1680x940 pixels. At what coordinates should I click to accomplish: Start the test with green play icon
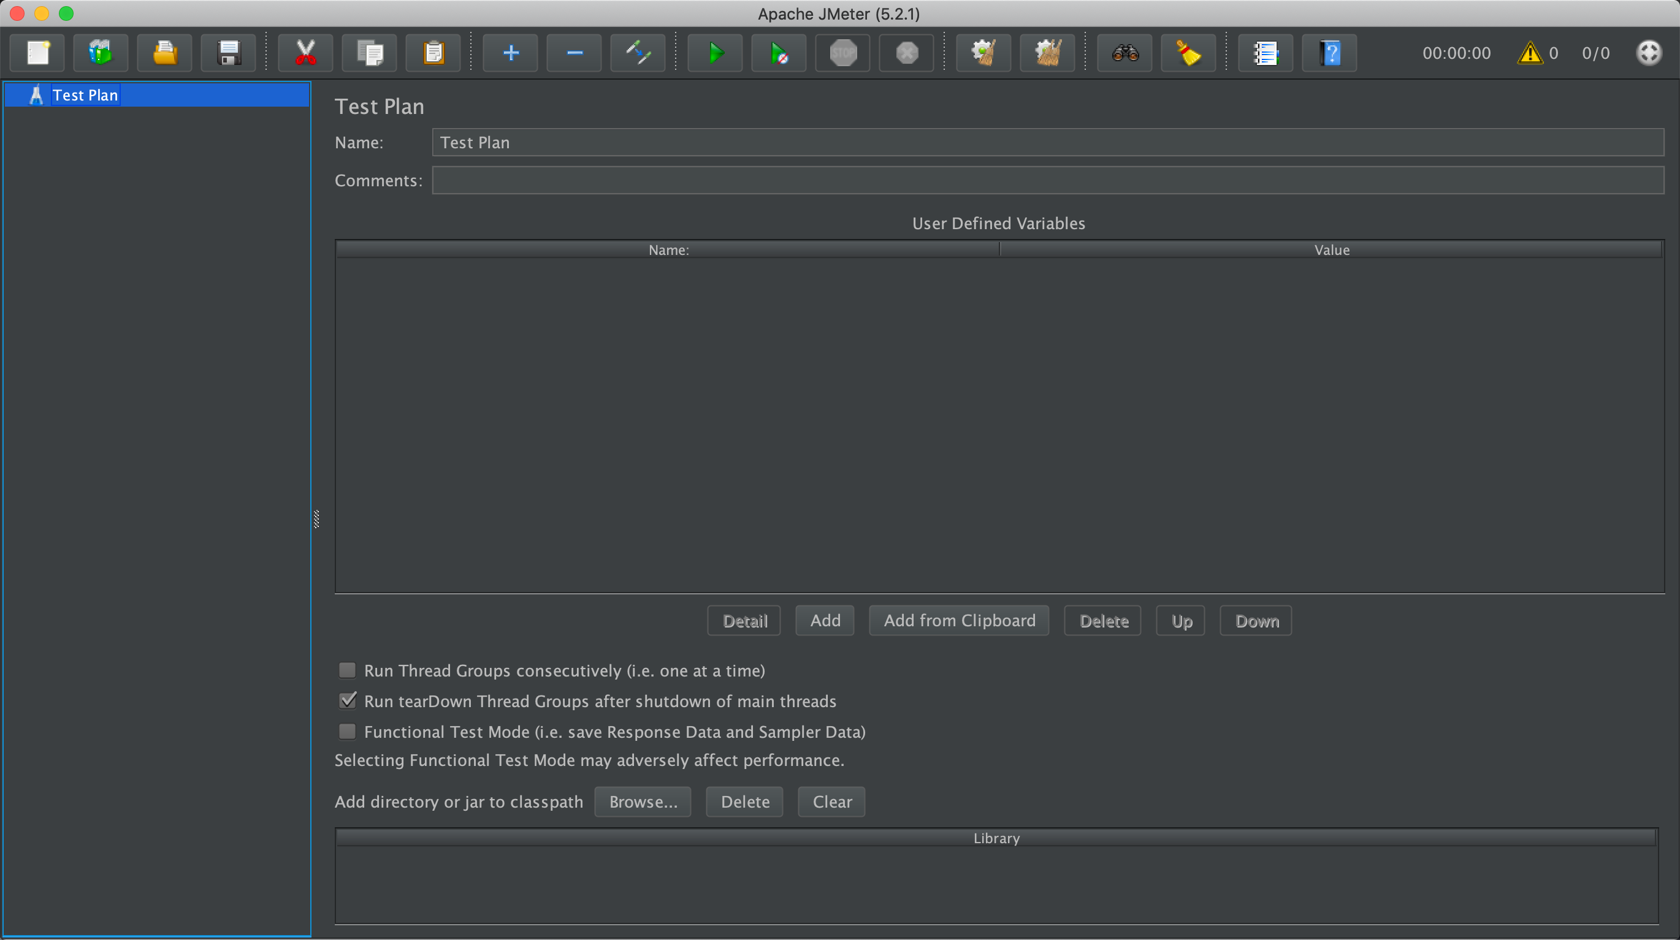(x=716, y=53)
